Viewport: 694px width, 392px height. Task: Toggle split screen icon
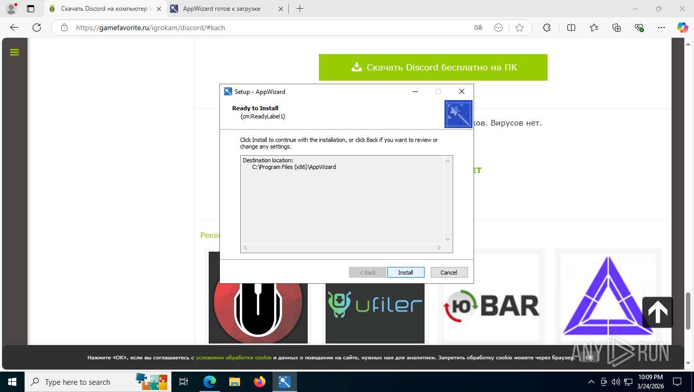tap(571, 28)
